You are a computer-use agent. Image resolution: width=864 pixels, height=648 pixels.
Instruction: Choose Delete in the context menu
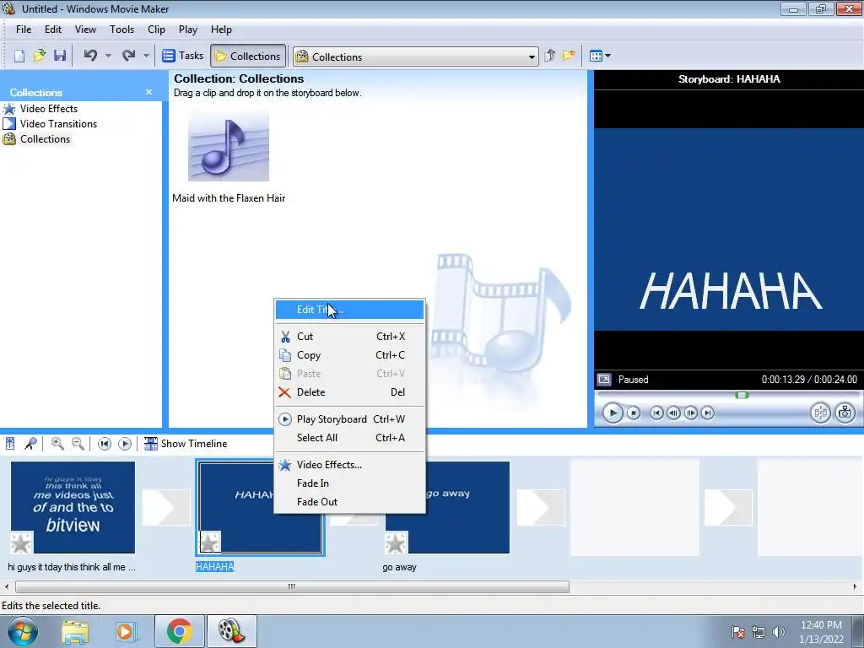pyautogui.click(x=349, y=392)
